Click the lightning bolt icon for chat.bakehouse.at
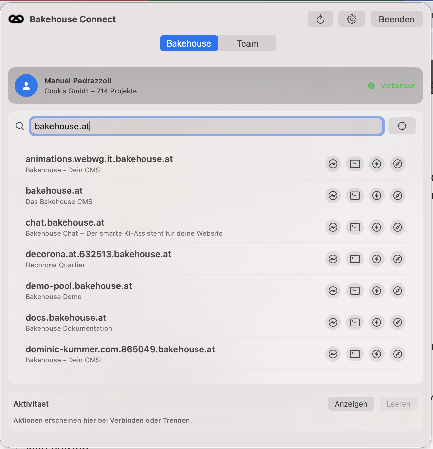The image size is (433, 449). pos(377,227)
